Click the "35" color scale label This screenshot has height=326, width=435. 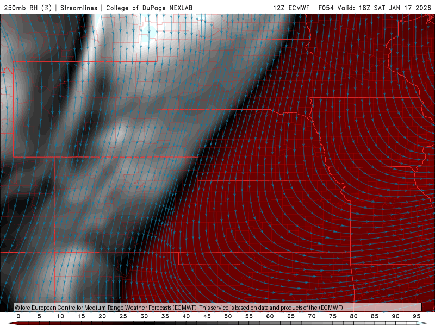click(165, 316)
